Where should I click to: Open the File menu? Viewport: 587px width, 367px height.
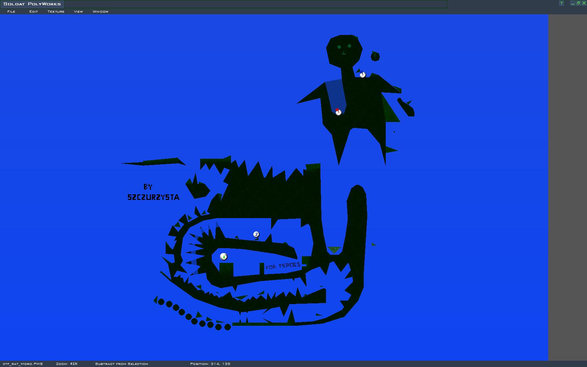11,12
